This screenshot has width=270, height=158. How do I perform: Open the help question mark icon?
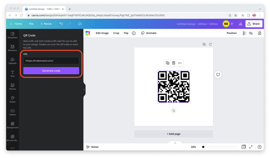click(259, 147)
